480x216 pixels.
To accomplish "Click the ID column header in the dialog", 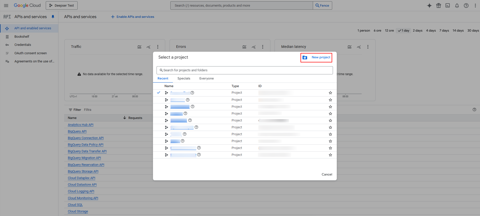I will [x=260, y=86].
